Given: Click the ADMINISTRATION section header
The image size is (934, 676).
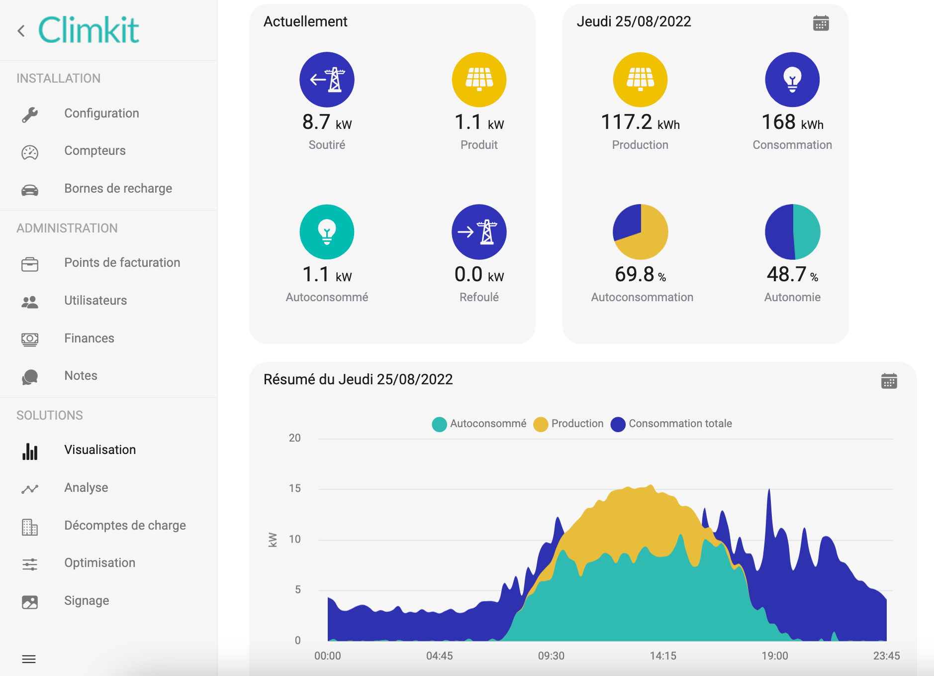Looking at the screenshot, I should [x=67, y=228].
